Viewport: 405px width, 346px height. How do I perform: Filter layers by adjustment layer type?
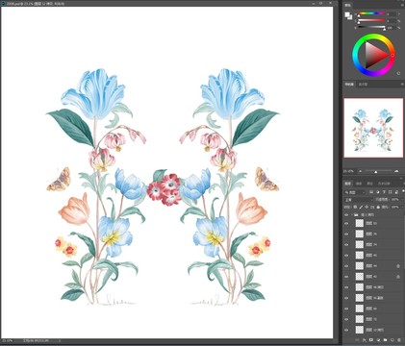(378, 192)
